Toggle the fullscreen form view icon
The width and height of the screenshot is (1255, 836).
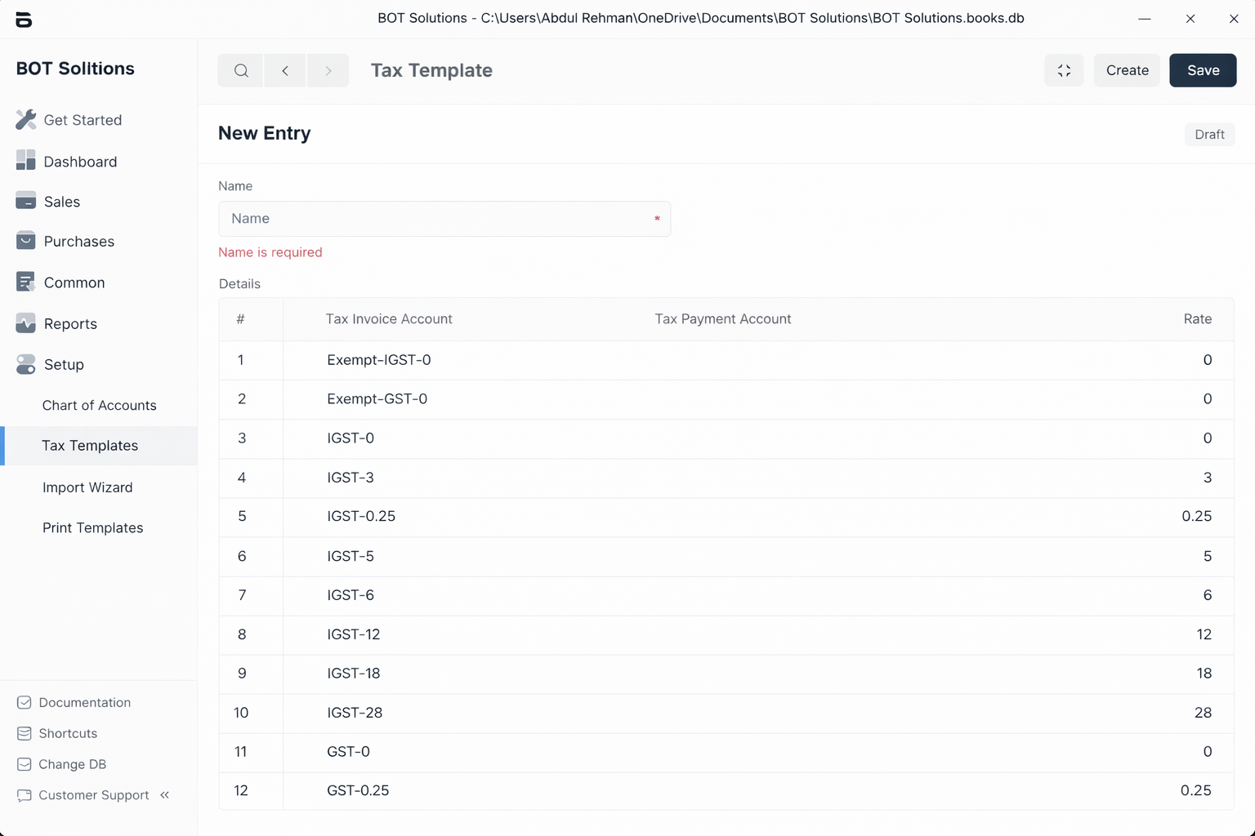[1064, 70]
